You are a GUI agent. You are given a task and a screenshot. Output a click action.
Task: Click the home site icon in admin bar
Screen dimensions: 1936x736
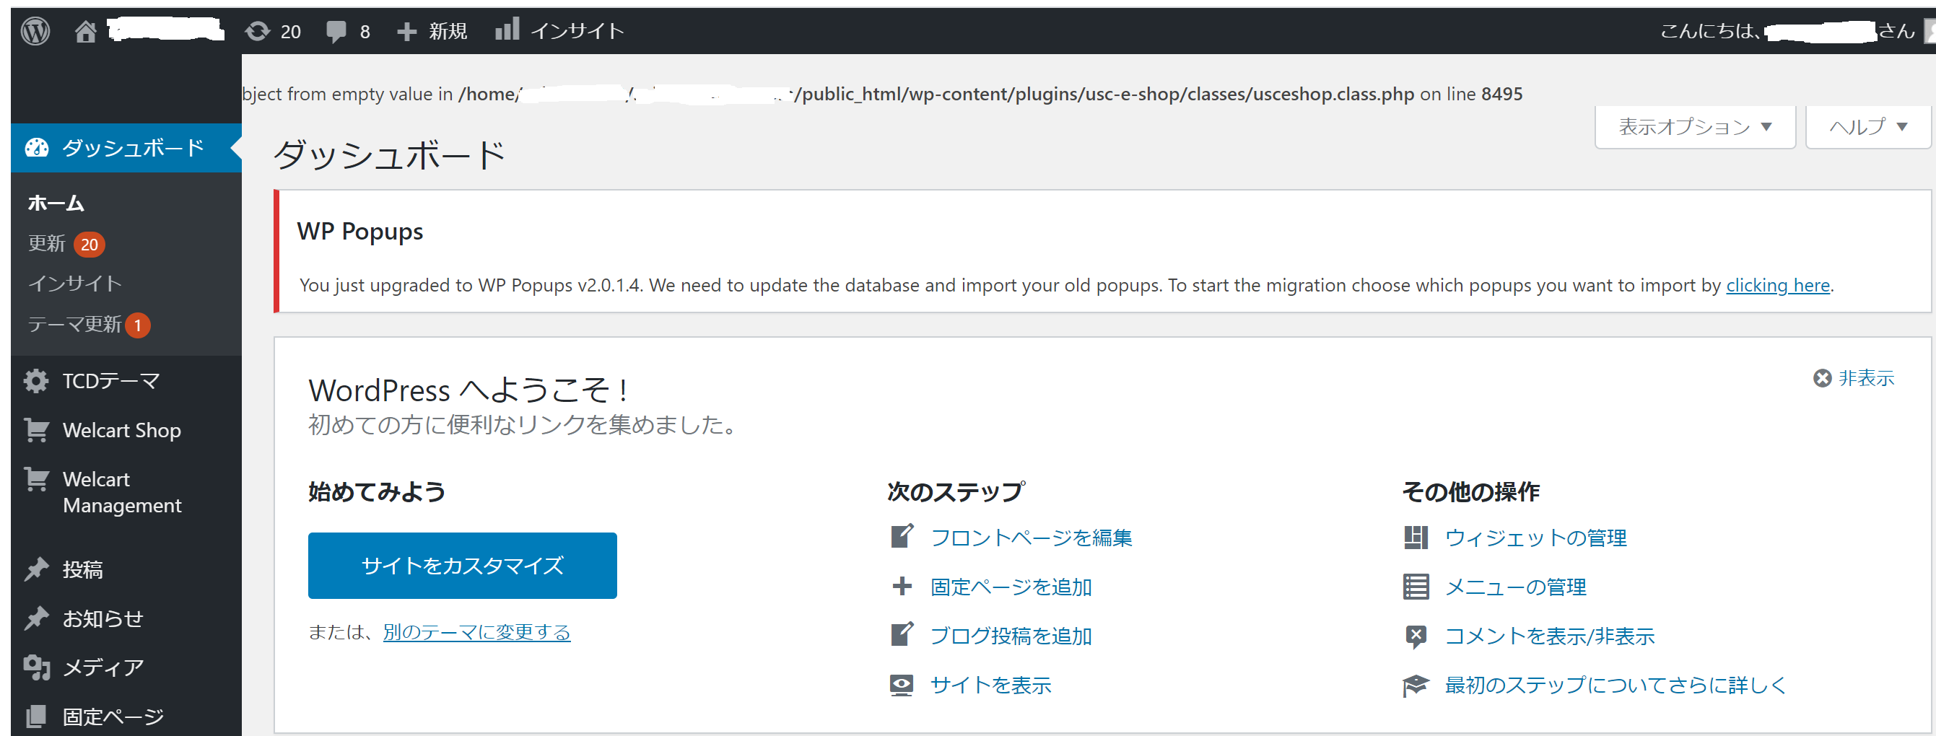pos(86,31)
